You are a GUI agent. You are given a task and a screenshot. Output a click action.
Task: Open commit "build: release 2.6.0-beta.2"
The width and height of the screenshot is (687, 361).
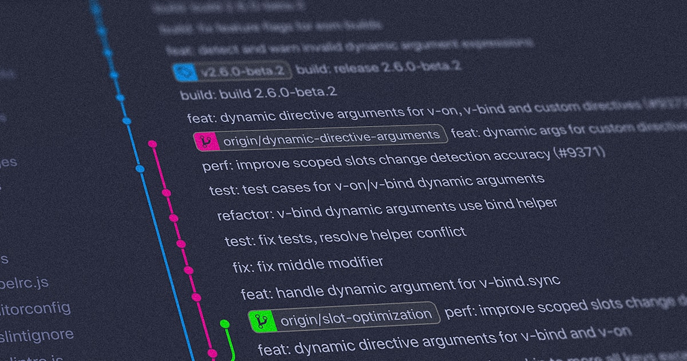[x=378, y=67]
